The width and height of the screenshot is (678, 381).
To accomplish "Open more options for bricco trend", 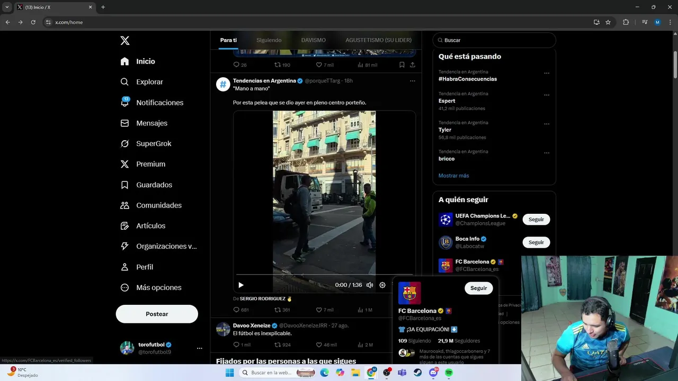I will coord(547,153).
